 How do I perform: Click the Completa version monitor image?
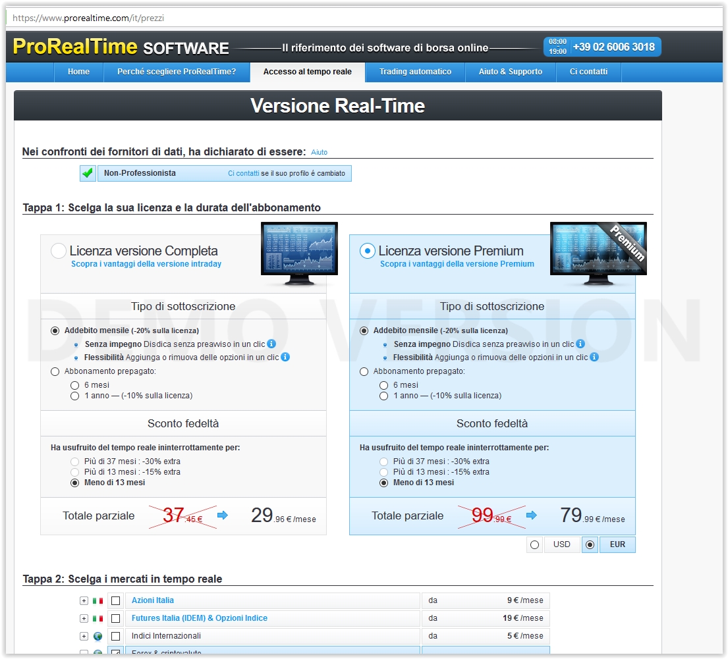300,253
